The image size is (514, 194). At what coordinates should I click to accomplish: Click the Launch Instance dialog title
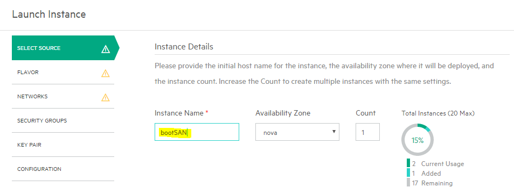pos(49,15)
